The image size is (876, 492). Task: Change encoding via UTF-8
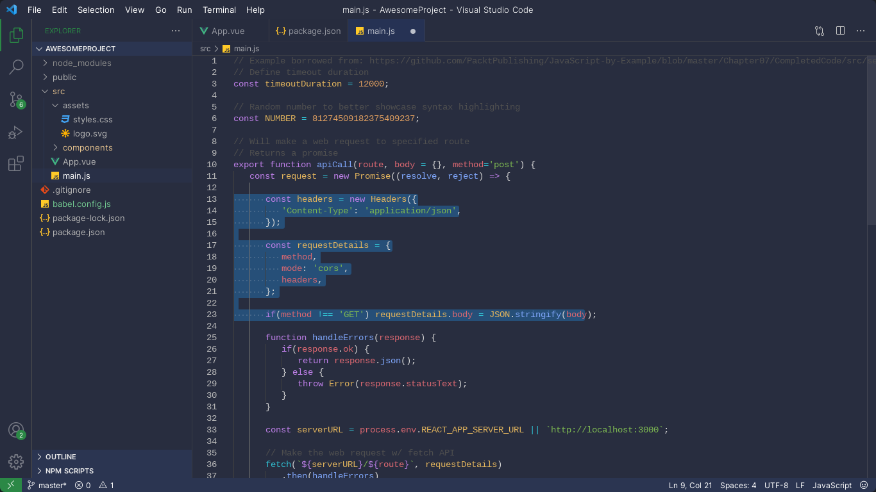[777, 486]
